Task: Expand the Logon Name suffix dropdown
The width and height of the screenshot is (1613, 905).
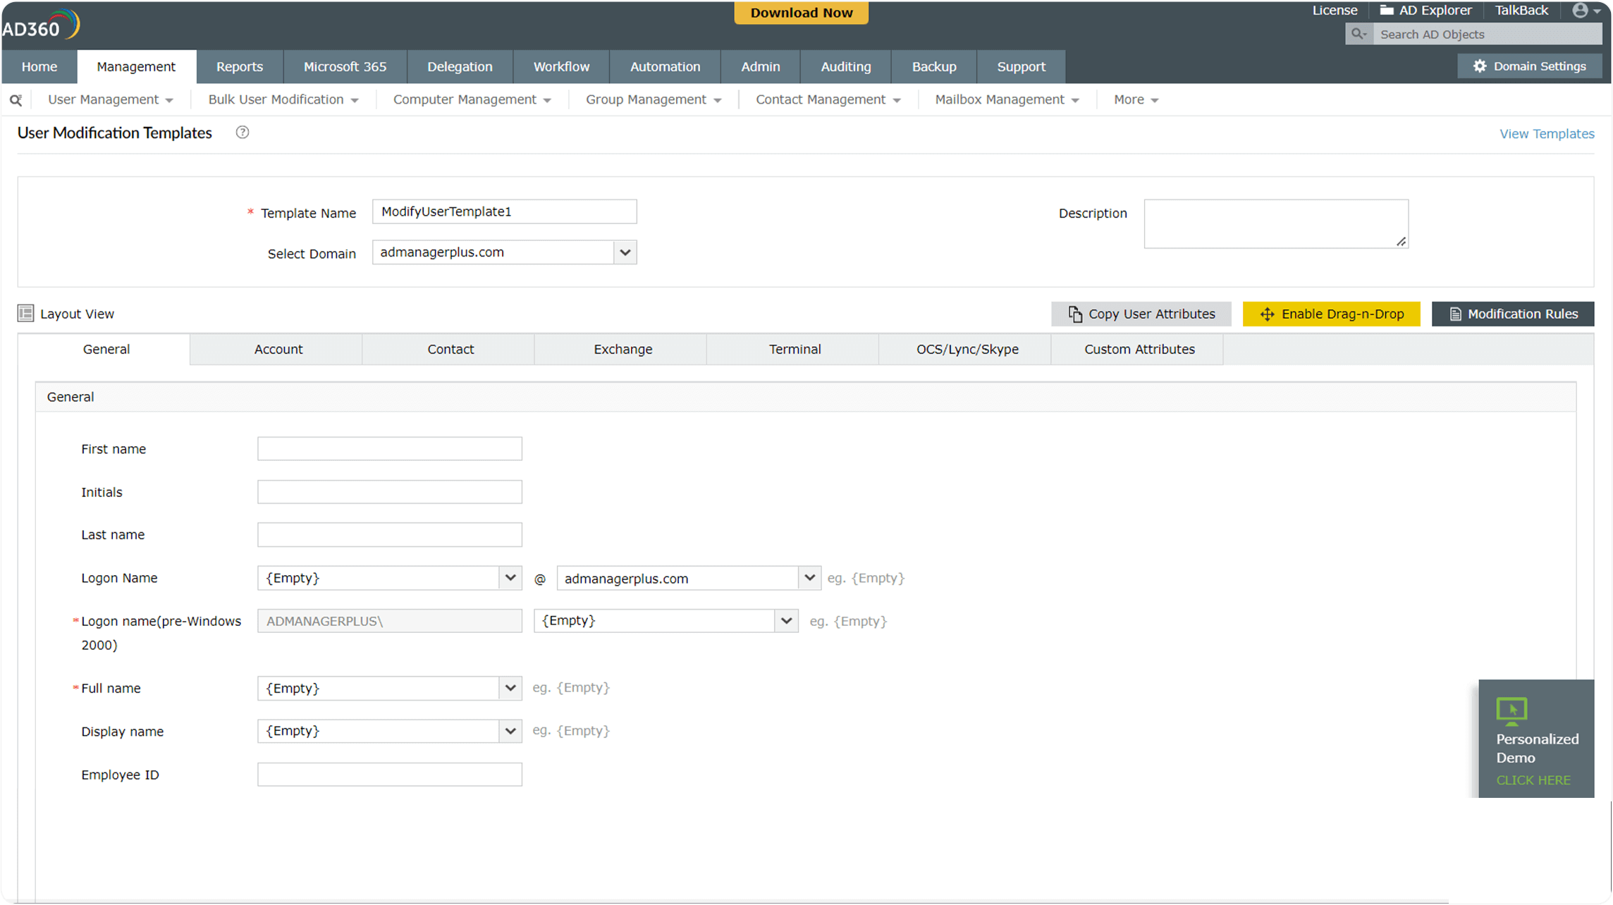Action: click(x=809, y=577)
